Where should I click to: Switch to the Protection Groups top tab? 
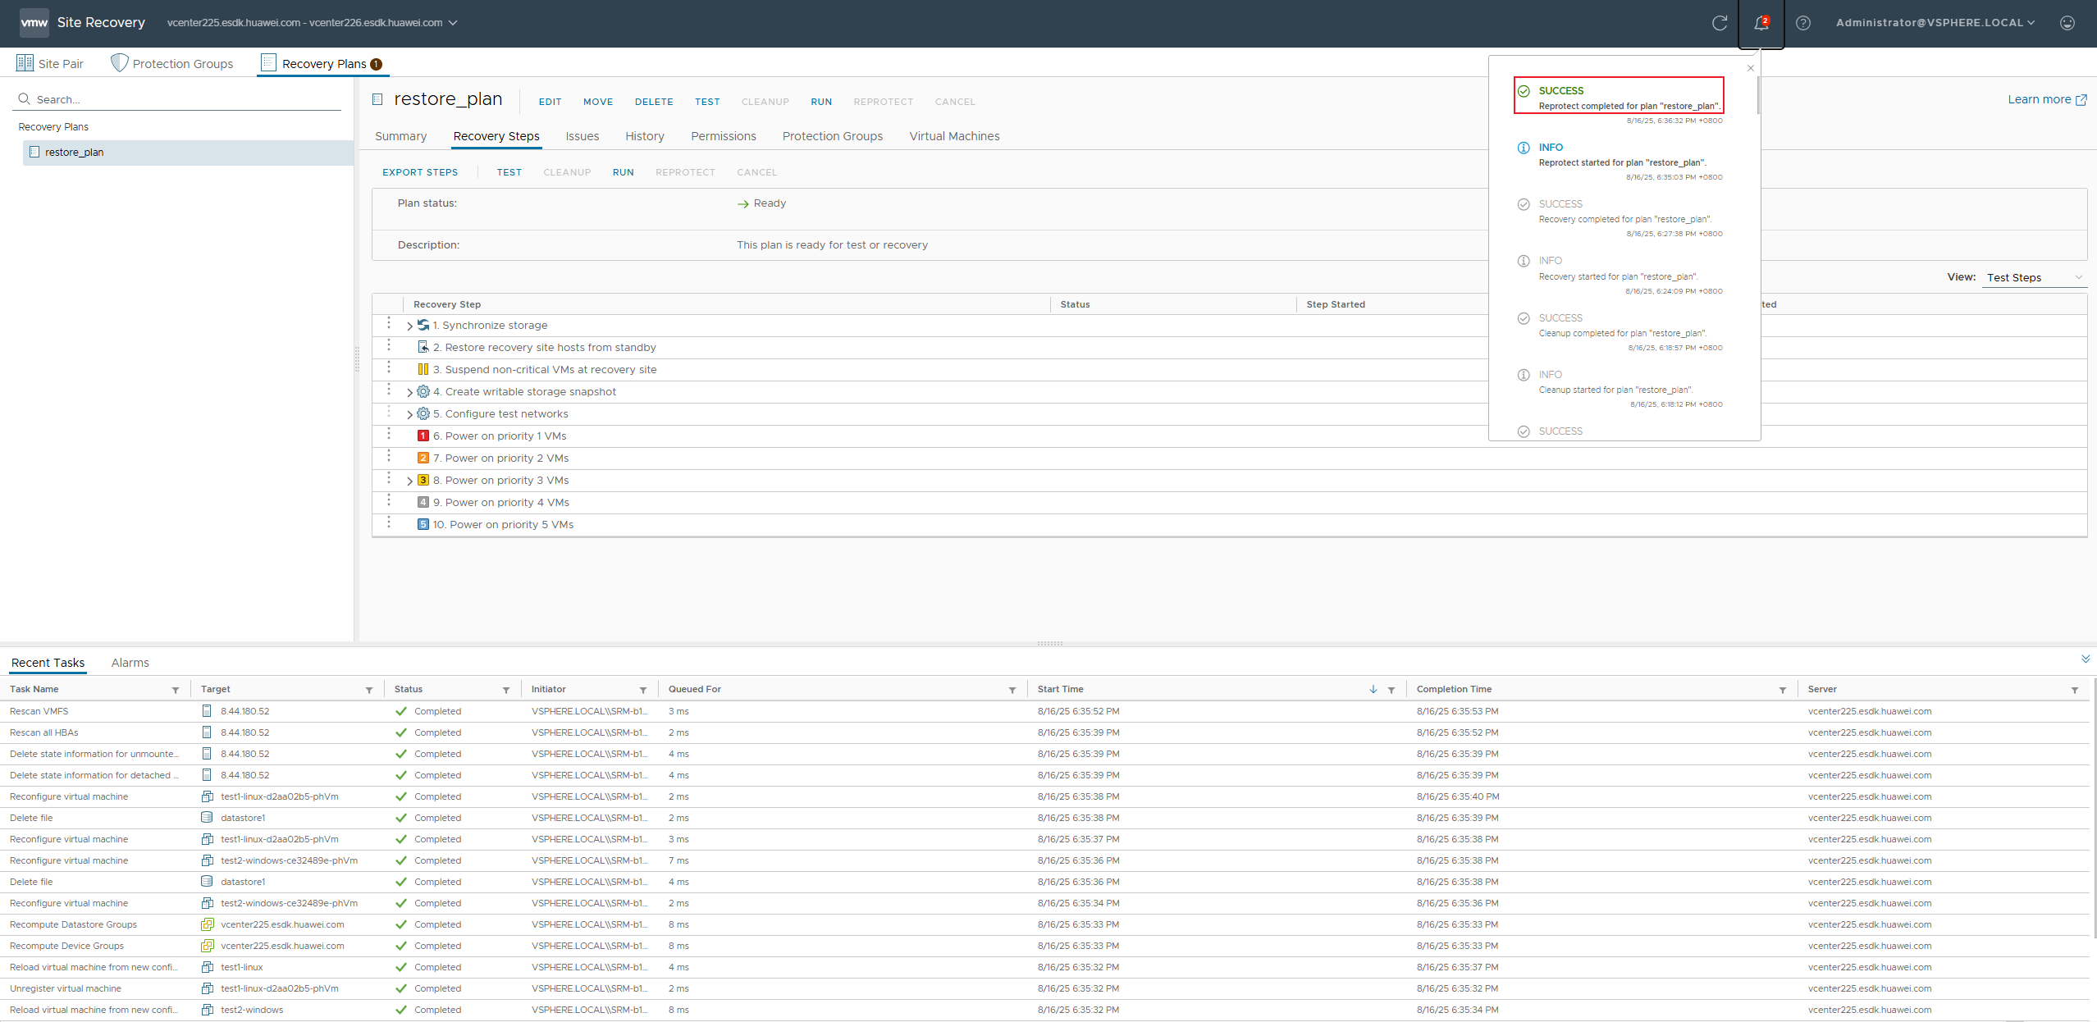coord(172,63)
